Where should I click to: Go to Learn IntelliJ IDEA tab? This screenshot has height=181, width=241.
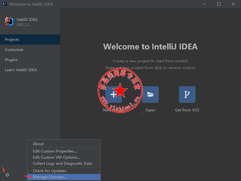pyautogui.click(x=30, y=70)
